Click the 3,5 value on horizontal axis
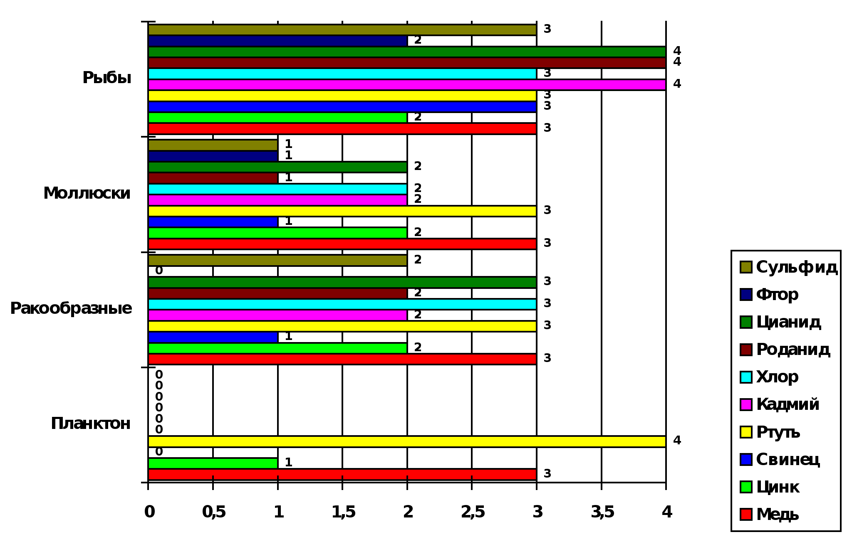Viewport: 852px width, 537px height. [602, 512]
